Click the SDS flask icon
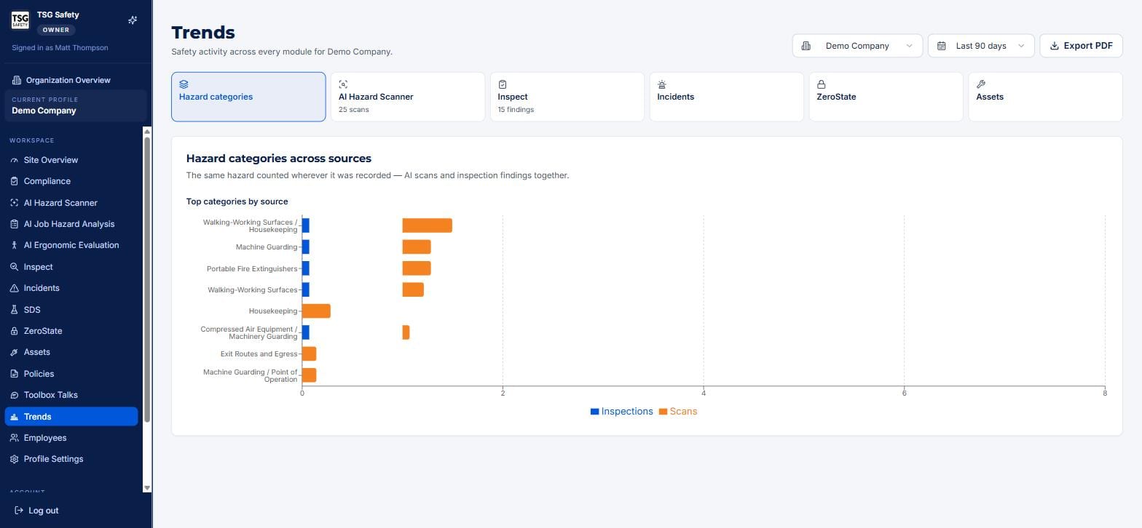Viewport: 1142px width, 528px height. 14,310
